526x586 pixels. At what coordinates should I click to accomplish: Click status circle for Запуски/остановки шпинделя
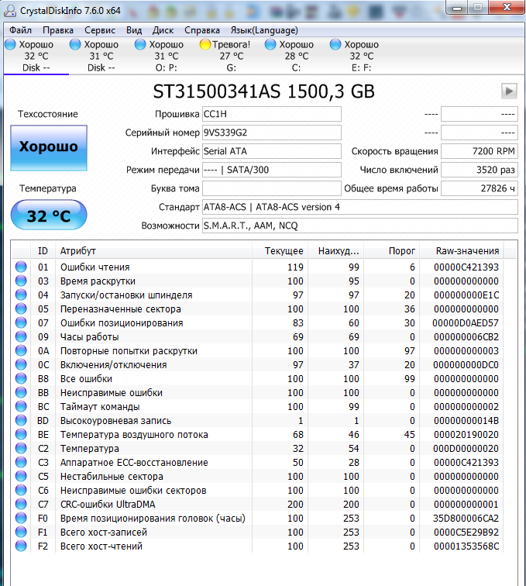21,295
